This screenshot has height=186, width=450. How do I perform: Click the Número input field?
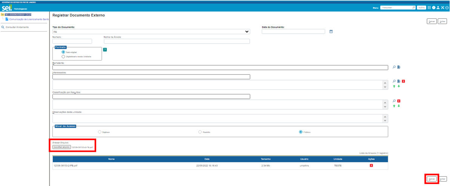pyautogui.click(x=72, y=41)
